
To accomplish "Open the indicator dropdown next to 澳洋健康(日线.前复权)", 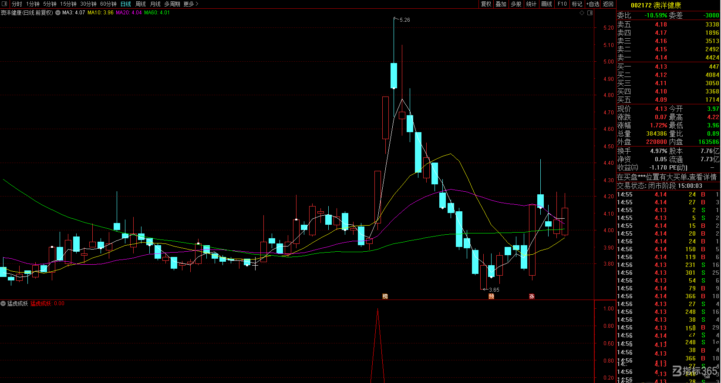I will point(58,13).
